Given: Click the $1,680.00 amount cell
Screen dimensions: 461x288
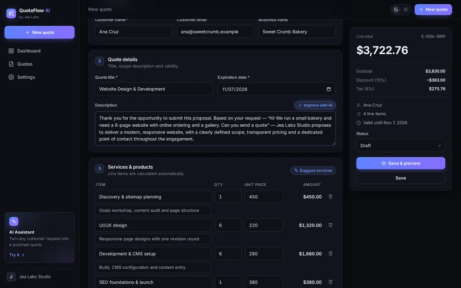Looking at the screenshot, I should 310,253.
